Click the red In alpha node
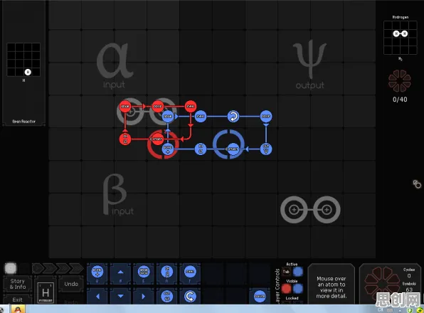 click(125, 139)
